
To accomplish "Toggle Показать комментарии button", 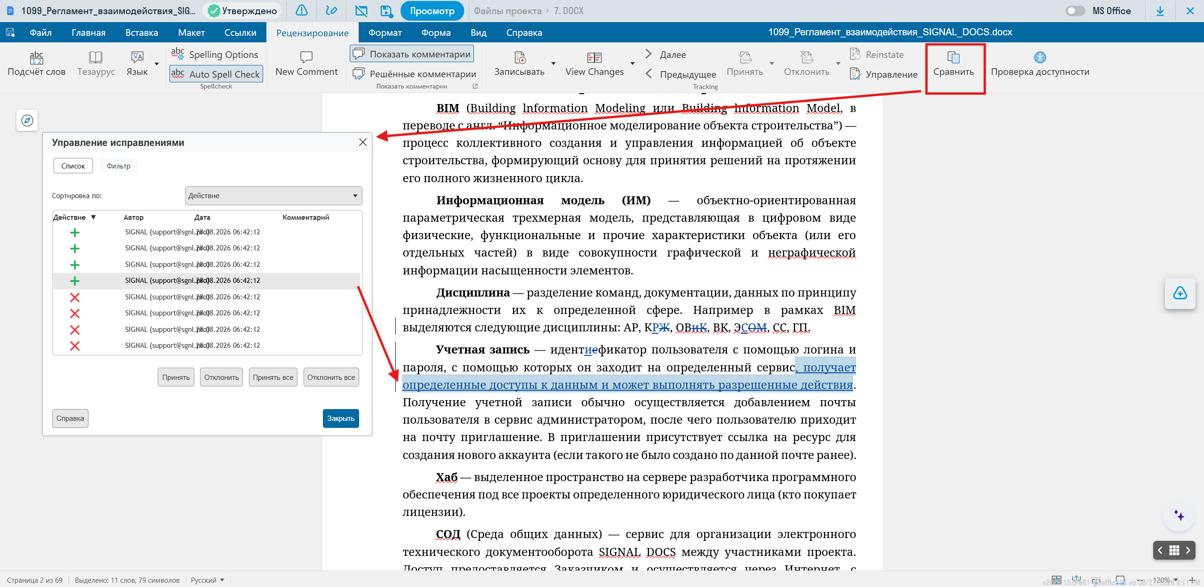I will 412,54.
